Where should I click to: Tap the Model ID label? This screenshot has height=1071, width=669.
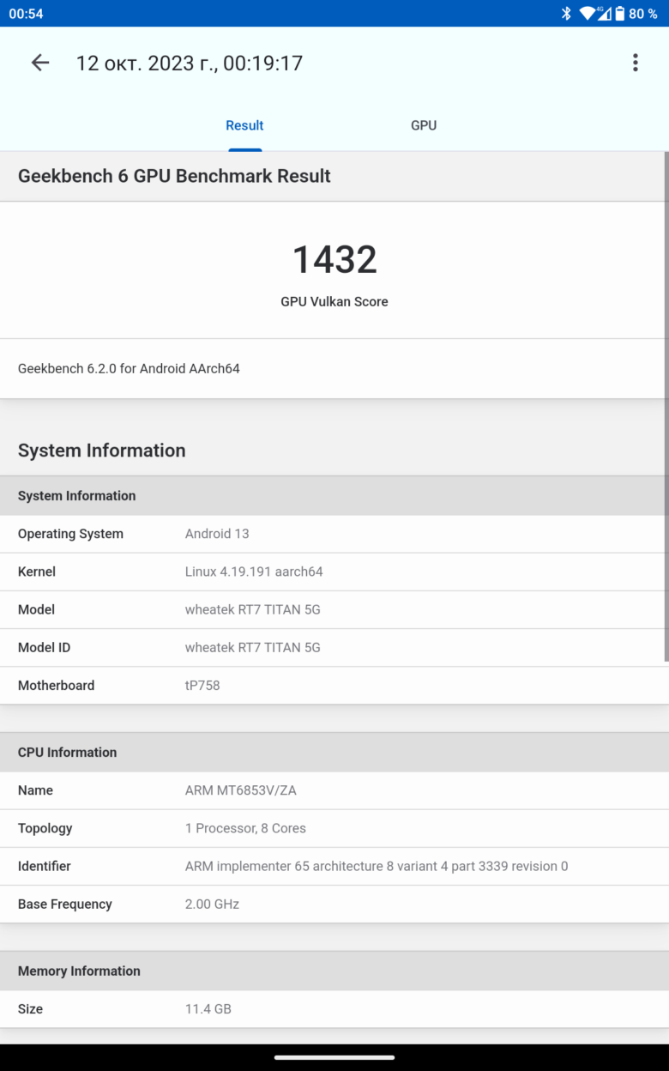[44, 647]
